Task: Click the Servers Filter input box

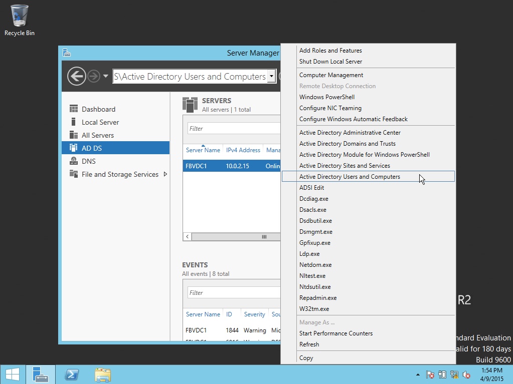Action: pyautogui.click(x=234, y=128)
